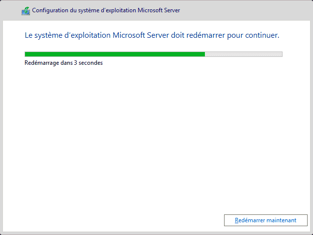Click the word "Le" starting the blue heading

point(28,36)
